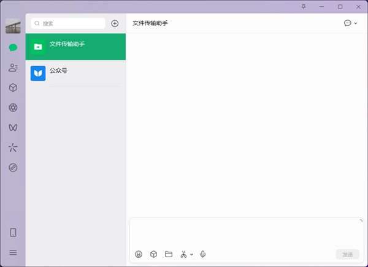Open Mini Programs icon in sidebar
Viewport: 368px width, 267px height.
13,167
